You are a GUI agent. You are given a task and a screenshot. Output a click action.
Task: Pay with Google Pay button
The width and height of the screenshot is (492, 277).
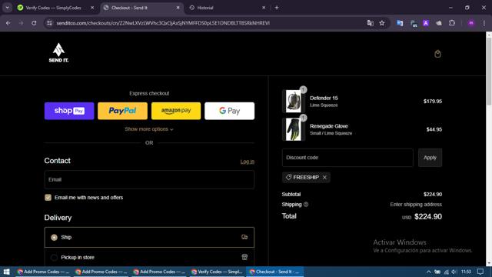[229, 111]
